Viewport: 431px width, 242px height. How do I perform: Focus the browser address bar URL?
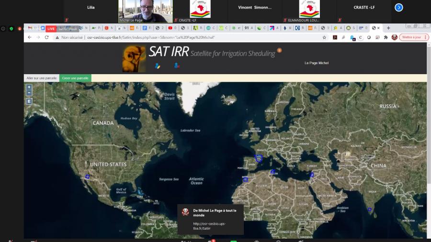tap(151, 37)
